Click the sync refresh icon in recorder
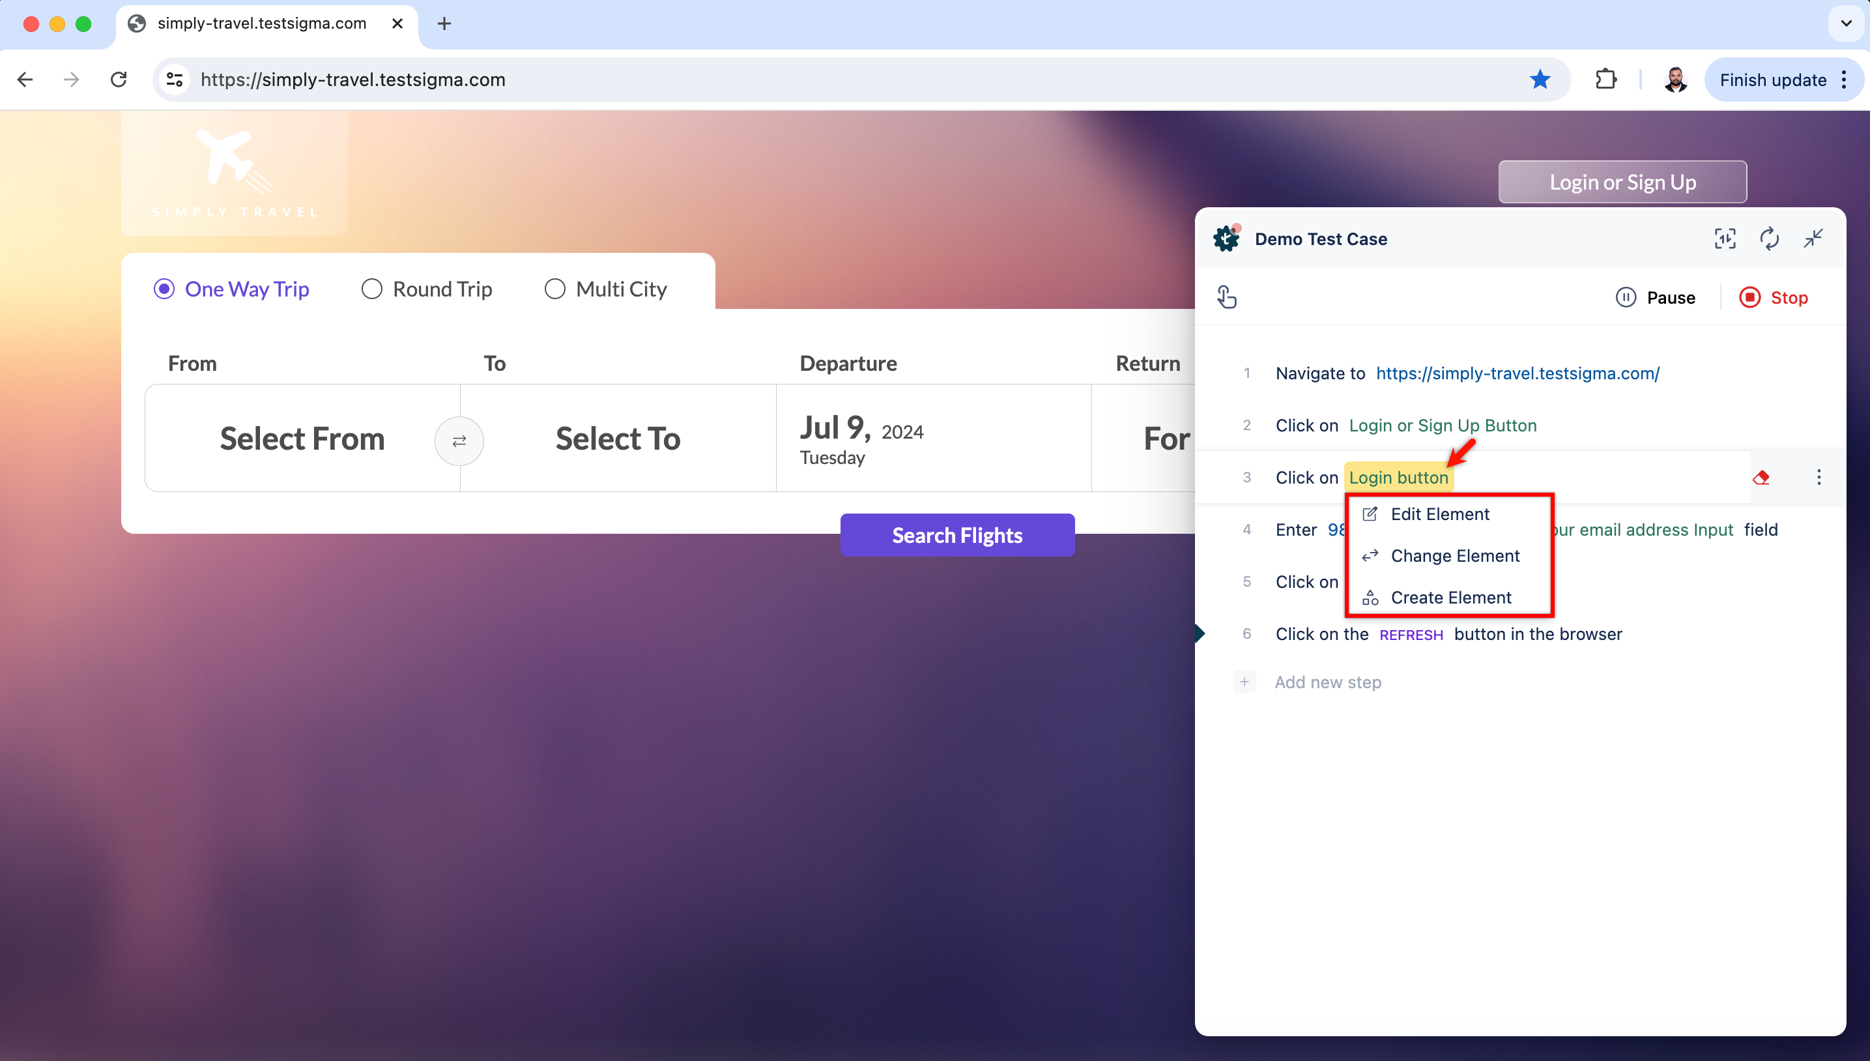Screen dimensions: 1870x1061 click(1769, 239)
